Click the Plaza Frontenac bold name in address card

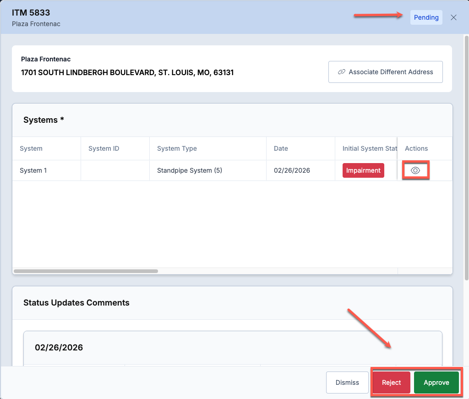click(46, 59)
